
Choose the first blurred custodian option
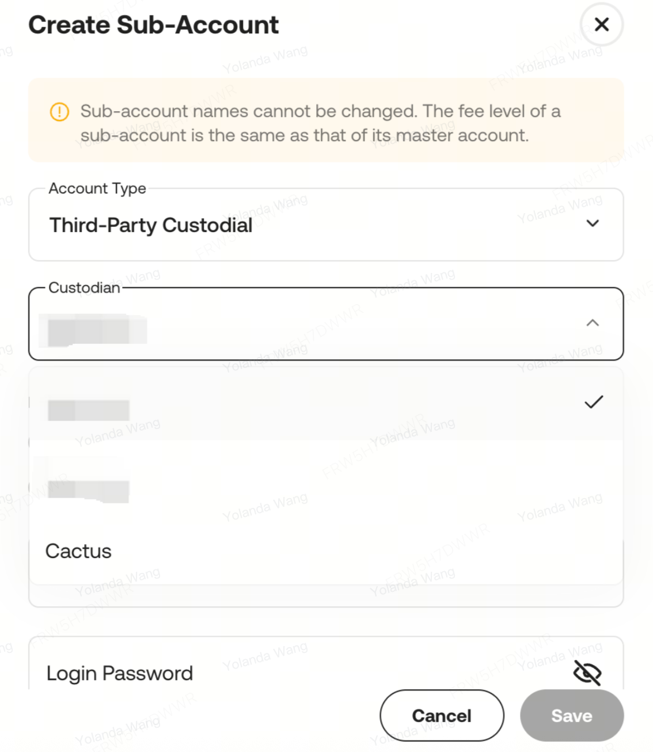click(89, 411)
